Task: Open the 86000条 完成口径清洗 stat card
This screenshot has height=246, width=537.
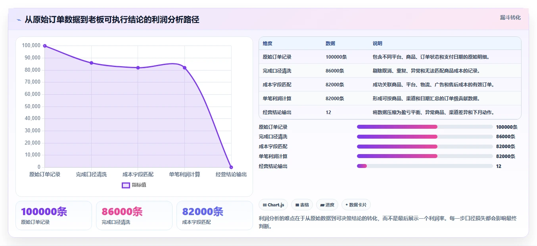Action: tap(134, 215)
